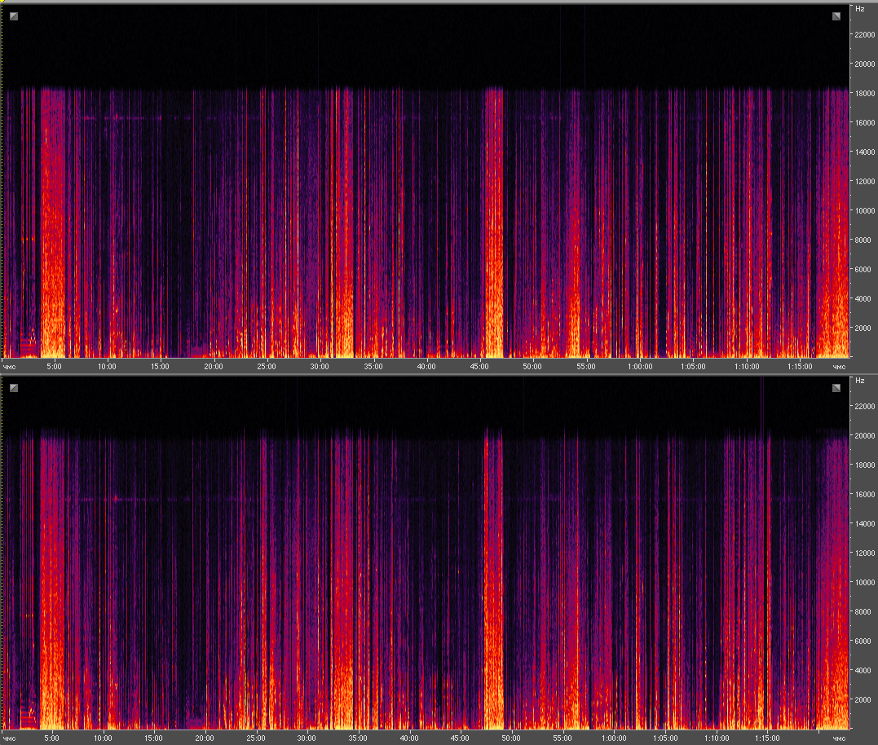
Task: Click 8000 on the upper frequency scale
Action: coord(863,240)
